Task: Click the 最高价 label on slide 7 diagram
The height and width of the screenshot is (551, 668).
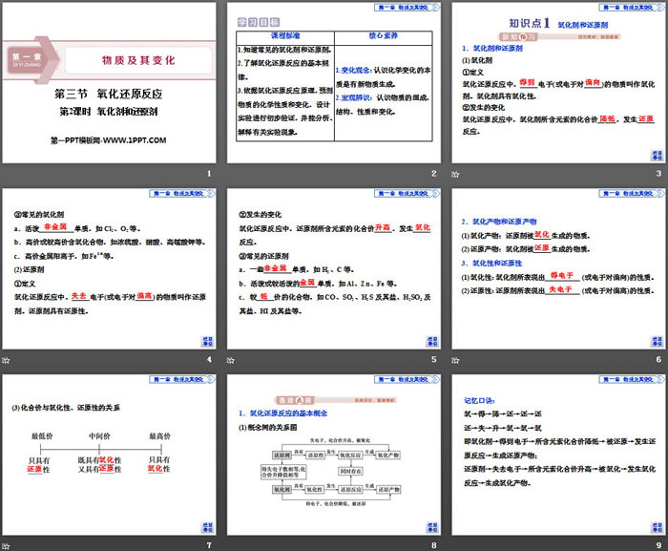Action: 159,436
